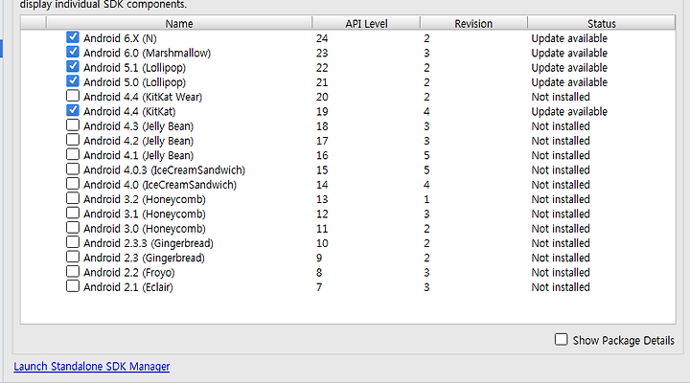Click API level value 17

(322, 141)
